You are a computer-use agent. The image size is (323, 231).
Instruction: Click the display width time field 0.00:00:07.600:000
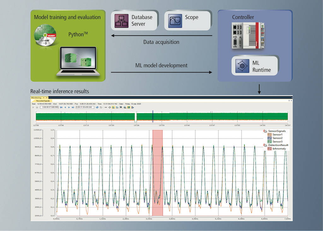[x=49, y=107]
